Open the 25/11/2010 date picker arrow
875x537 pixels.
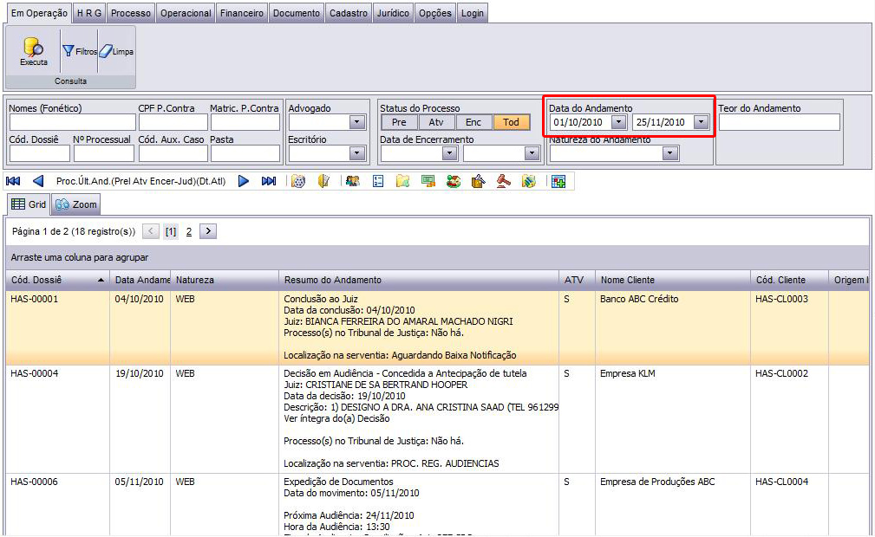[x=701, y=122]
